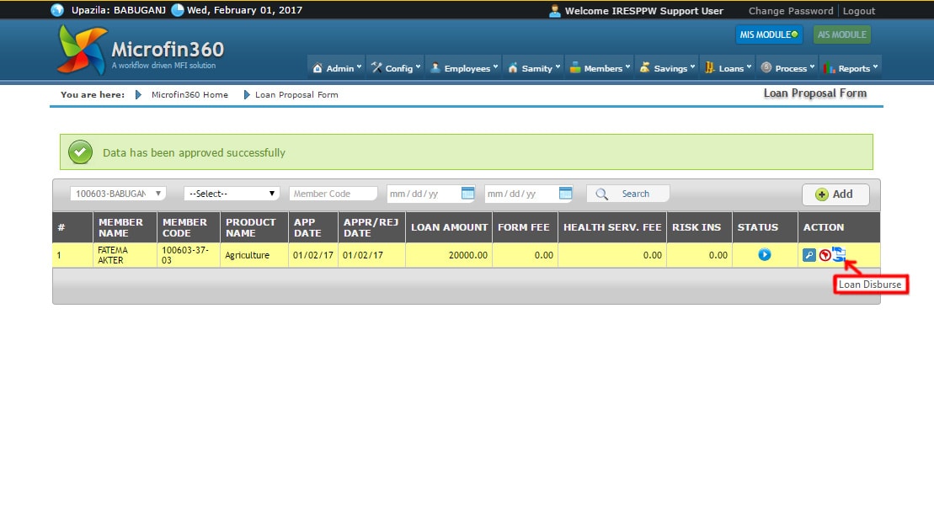Click the Microfin360 pinwheel logo
The width and height of the screenshot is (934, 516).
pos(82,51)
